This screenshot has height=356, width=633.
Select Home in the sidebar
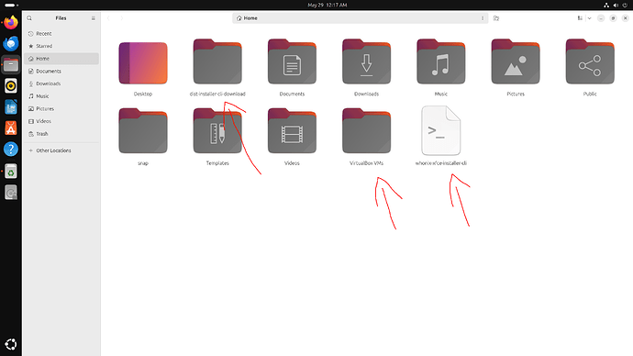pyautogui.click(x=61, y=59)
